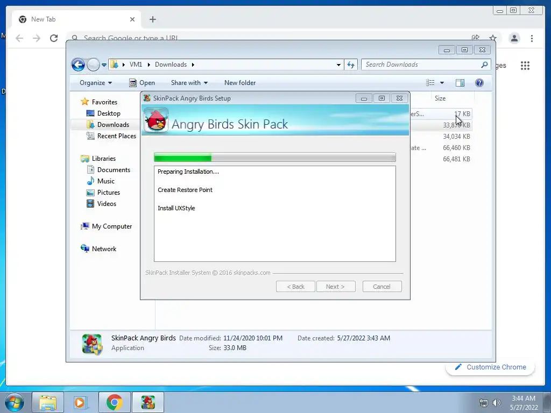This screenshot has width=551, height=413.
Task: Toggle the preview pane icon
Action: pos(460,83)
